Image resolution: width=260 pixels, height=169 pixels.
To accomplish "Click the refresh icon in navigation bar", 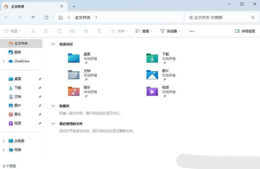I will tap(46, 17).
